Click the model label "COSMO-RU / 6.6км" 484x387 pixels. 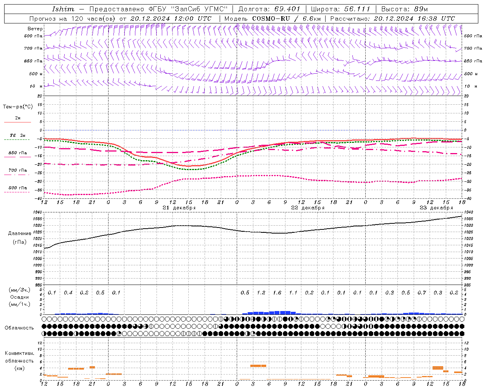(286, 19)
